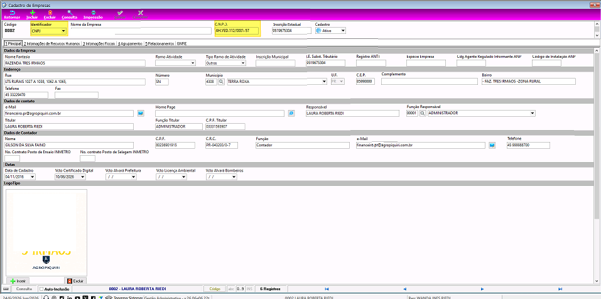Viewport: 601px width, 299px height.
Task: Click the header panel scroll down arrow
Action: coord(598,35)
